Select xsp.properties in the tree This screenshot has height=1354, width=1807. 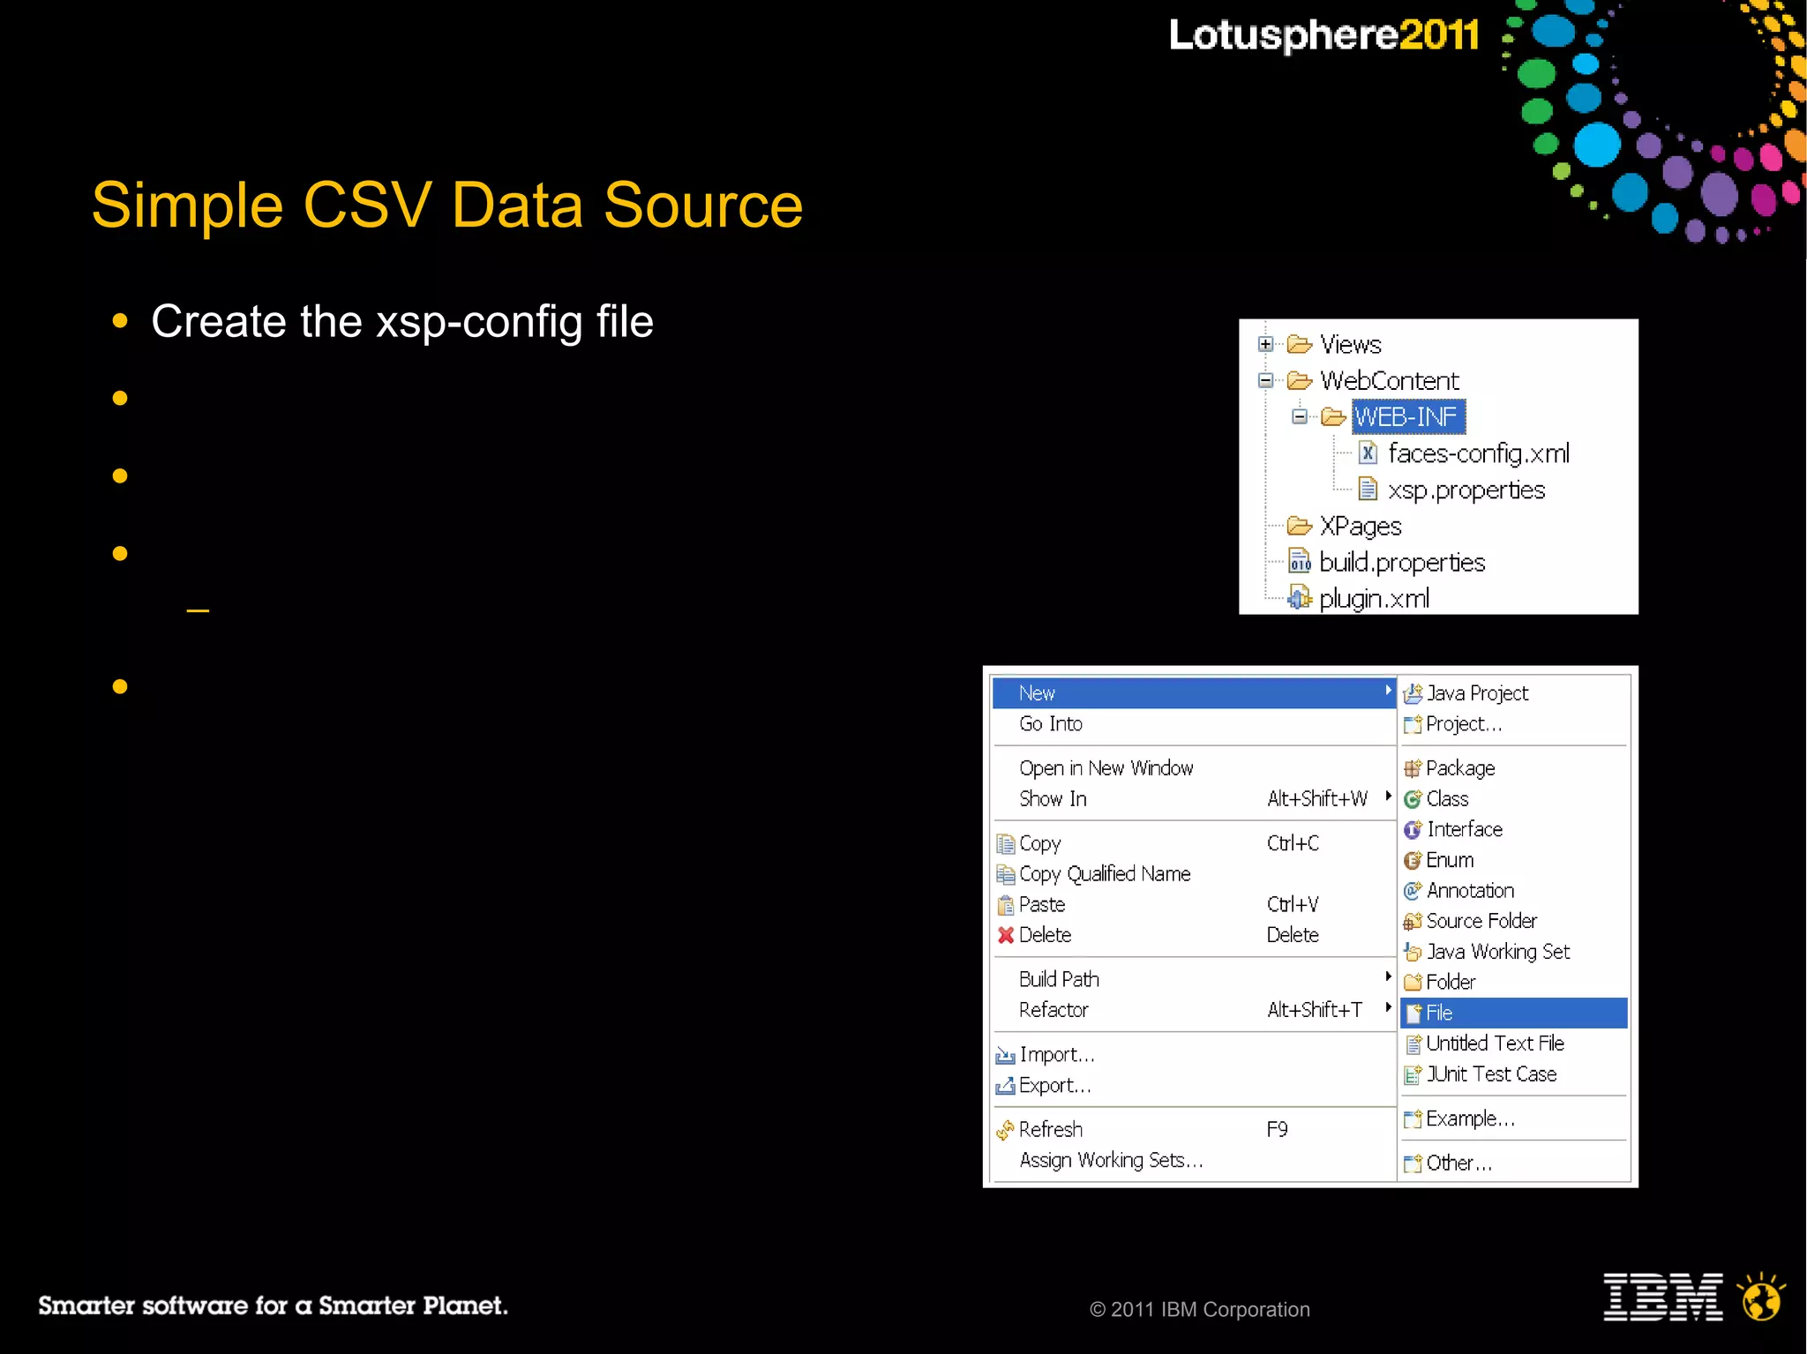1466,490
